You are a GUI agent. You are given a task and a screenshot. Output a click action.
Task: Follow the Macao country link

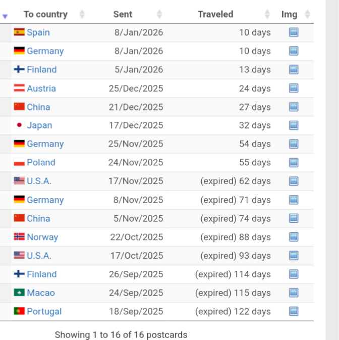coord(41,293)
